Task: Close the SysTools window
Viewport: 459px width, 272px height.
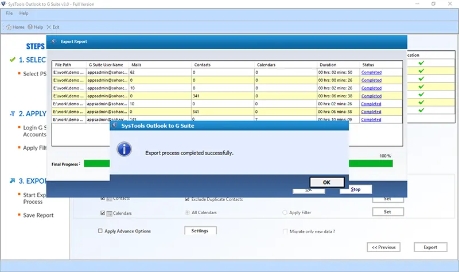Action: 450,4
